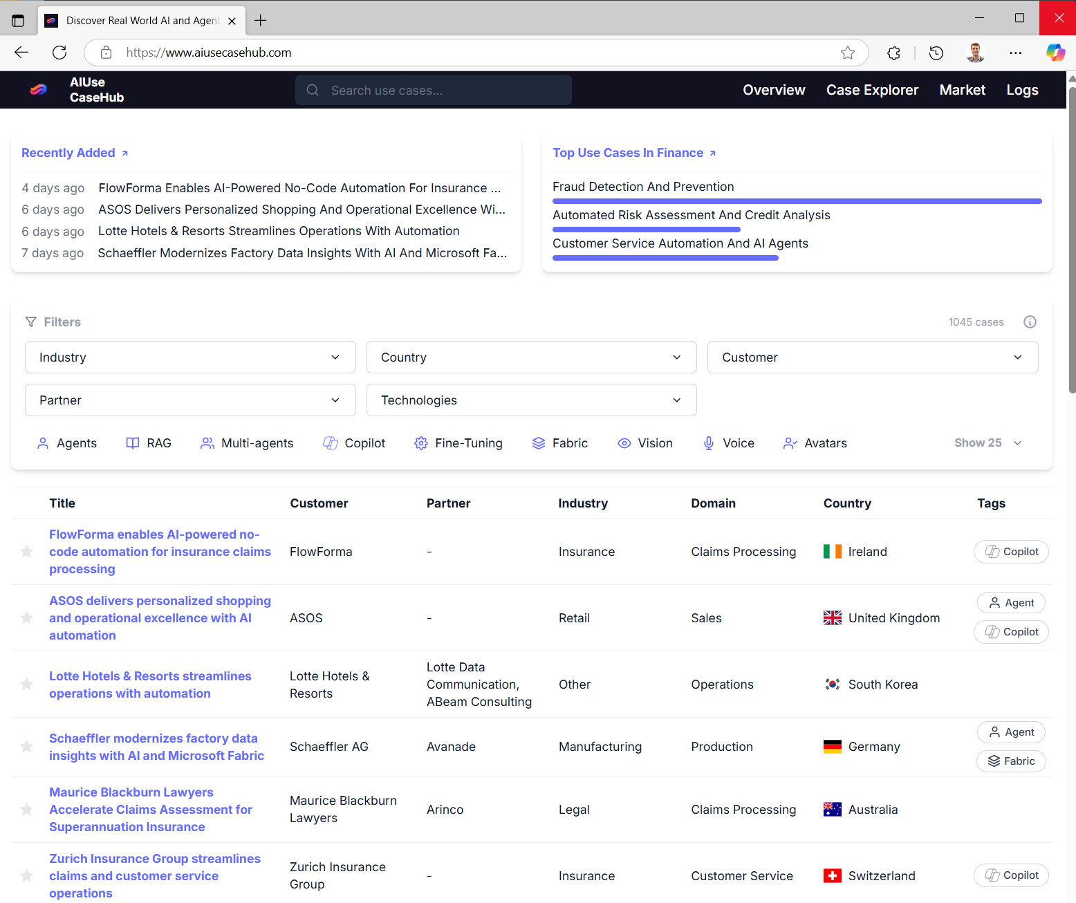Open the Country filter dropdown

pos(532,357)
